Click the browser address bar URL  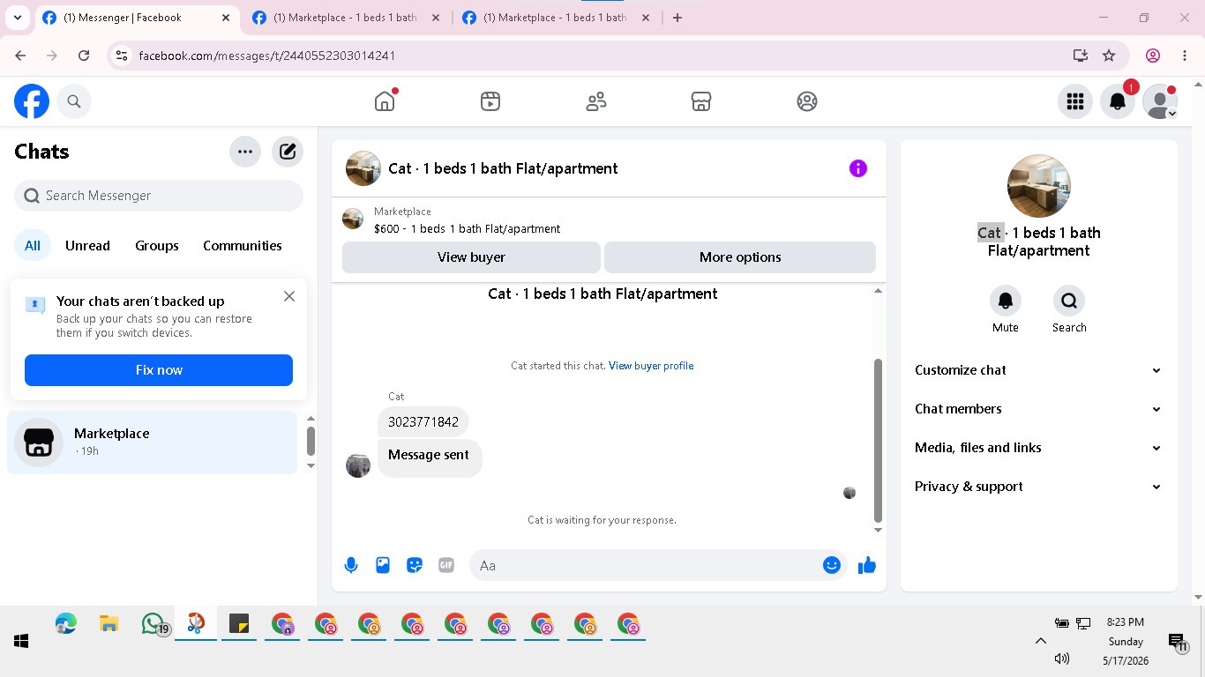click(x=267, y=56)
